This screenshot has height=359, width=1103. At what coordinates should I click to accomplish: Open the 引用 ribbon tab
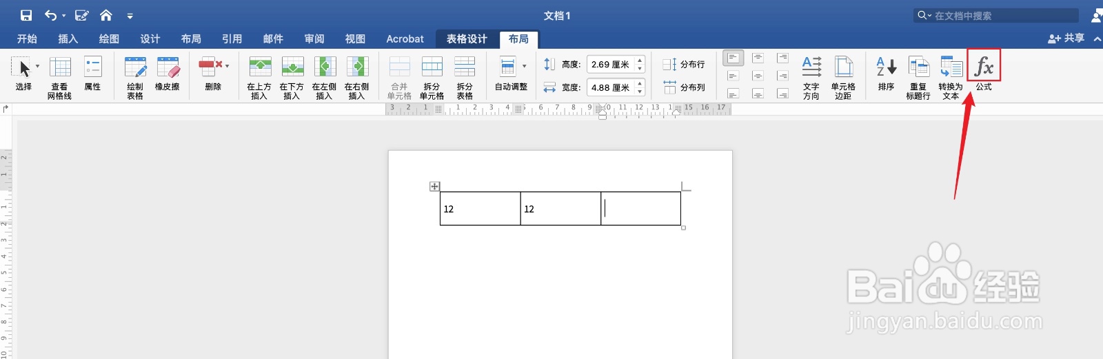click(232, 39)
